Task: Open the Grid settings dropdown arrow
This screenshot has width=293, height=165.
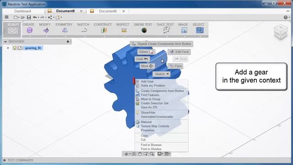Action: 170,154
